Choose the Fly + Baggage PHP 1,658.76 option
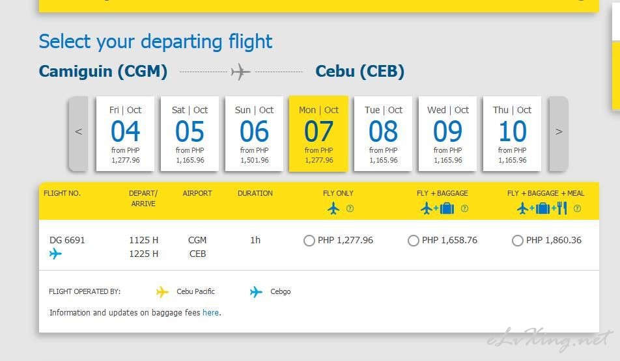 click(414, 241)
